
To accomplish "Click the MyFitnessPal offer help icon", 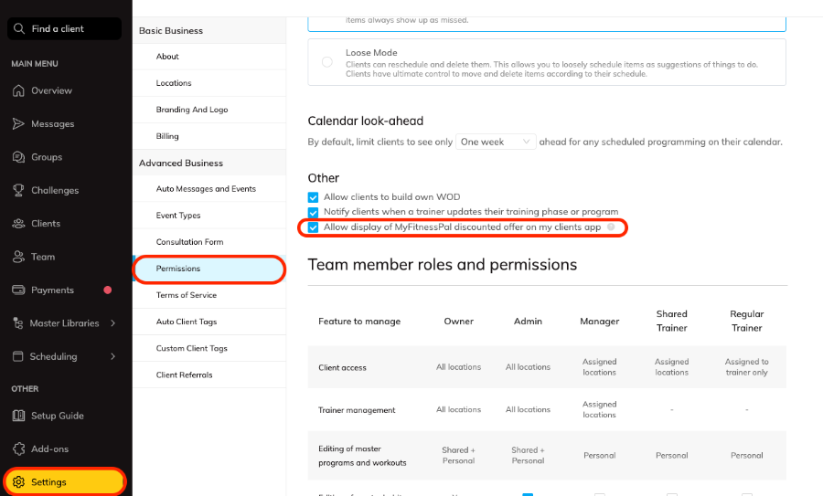I will (x=611, y=227).
